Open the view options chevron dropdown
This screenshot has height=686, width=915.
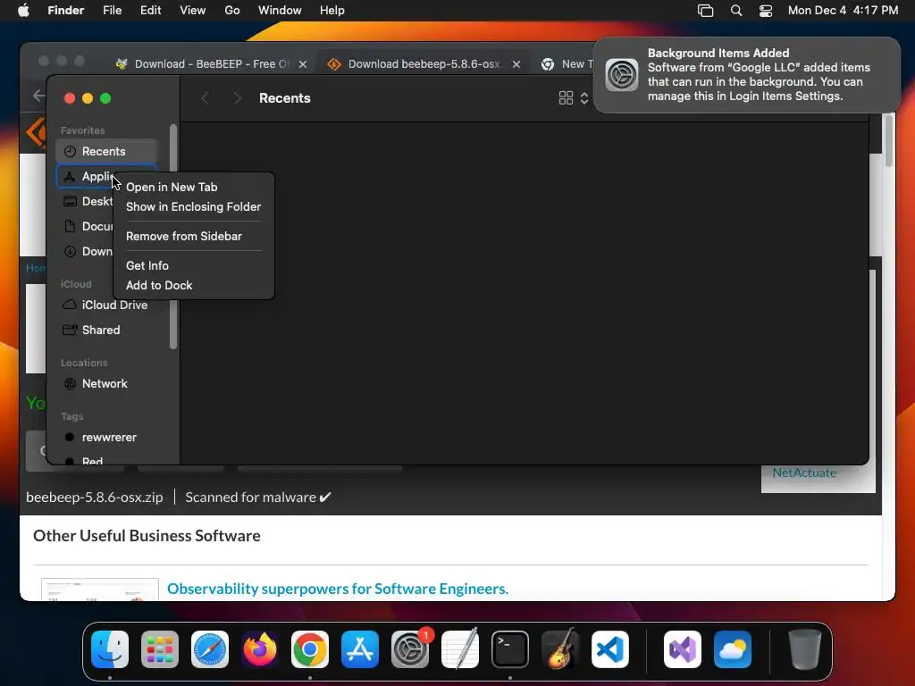click(x=584, y=98)
